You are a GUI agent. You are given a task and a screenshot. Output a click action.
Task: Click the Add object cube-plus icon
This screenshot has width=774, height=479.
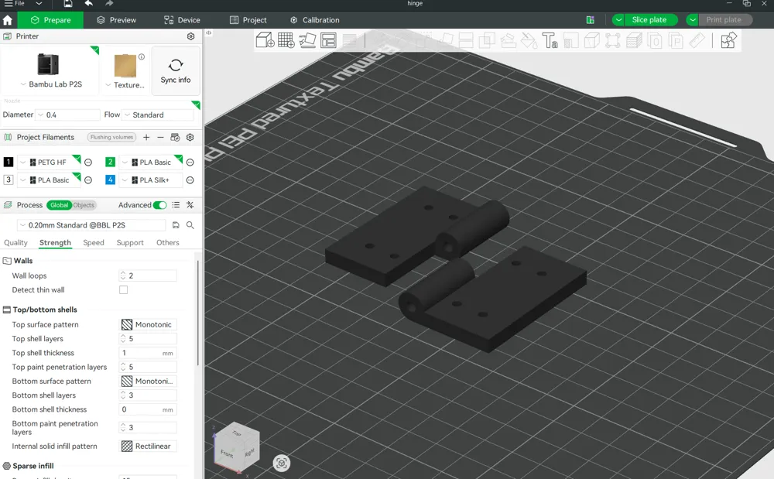[x=265, y=40]
